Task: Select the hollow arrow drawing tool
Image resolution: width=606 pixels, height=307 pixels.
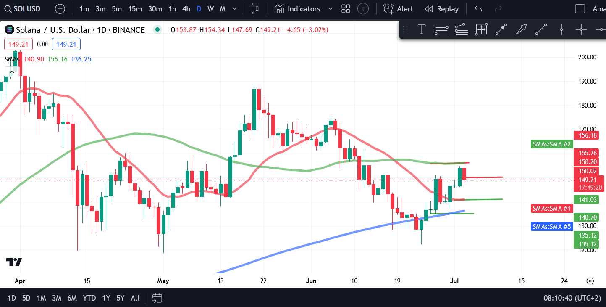Action: pyautogui.click(x=521, y=29)
